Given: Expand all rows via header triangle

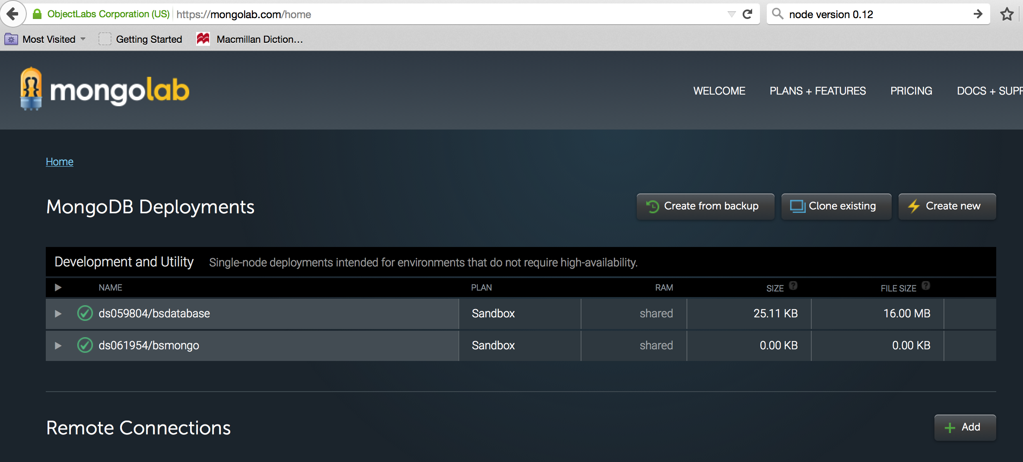Looking at the screenshot, I should 58,288.
